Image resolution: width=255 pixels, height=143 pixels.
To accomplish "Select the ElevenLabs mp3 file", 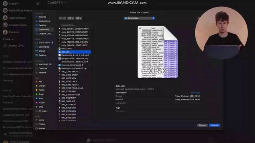I will [x=75, y=55].
